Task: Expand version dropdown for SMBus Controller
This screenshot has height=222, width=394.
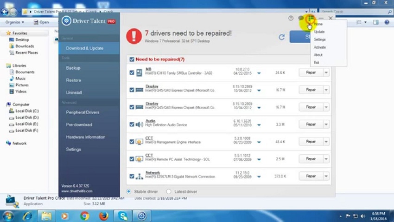Action: tap(259, 73)
